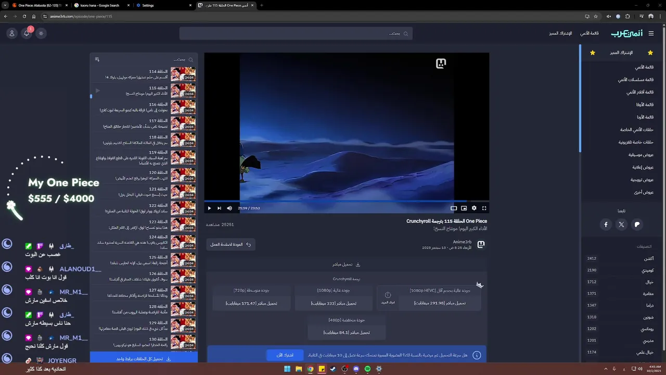Open عروض ترويجية in sidebar
The height and width of the screenshot is (375, 666).
(x=642, y=180)
